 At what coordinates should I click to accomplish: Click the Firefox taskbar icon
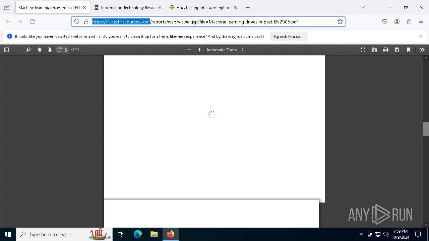click(x=171, y=234)
